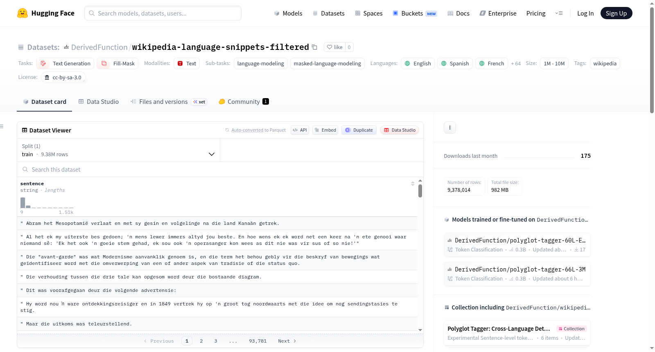Open the polyglot-tagger-60L model card
Image resolution: width=655 pixels, height=352 pixels.
517,244
